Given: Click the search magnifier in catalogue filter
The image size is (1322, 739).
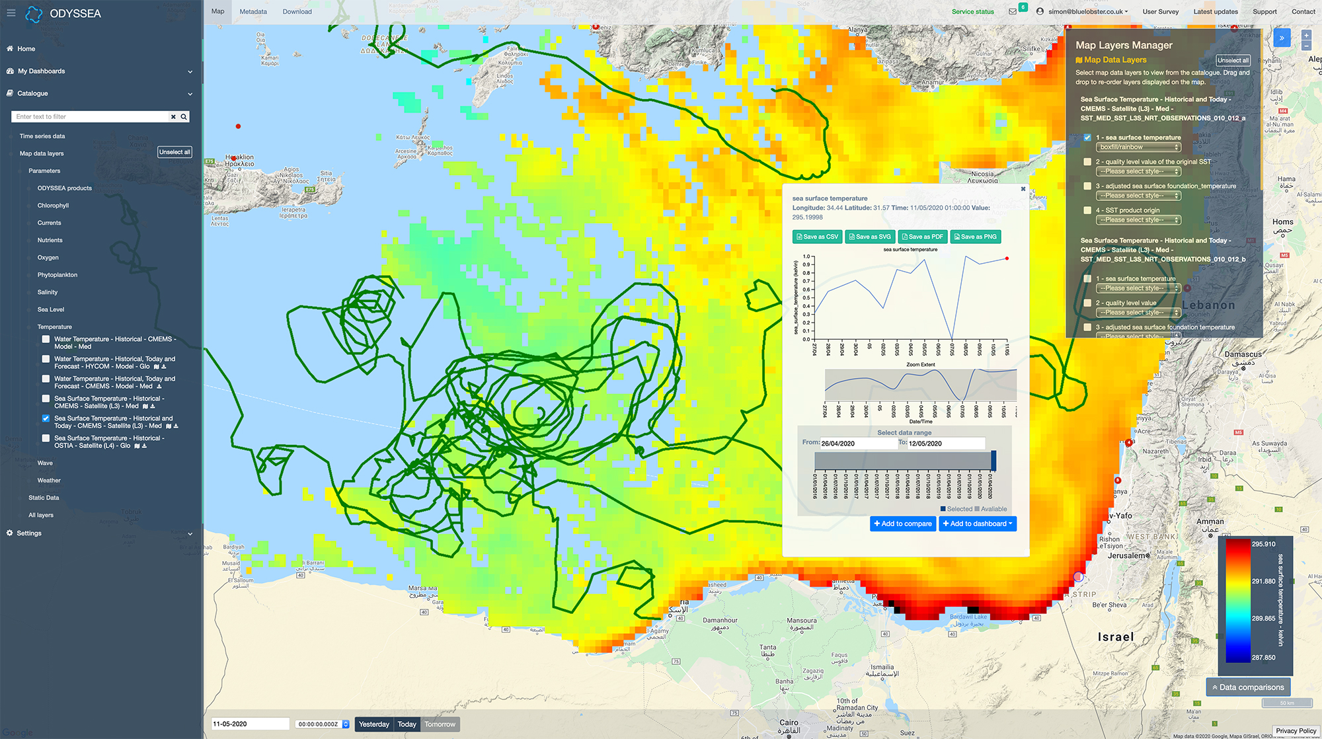Looking at the screenshot, I should 184,117.
